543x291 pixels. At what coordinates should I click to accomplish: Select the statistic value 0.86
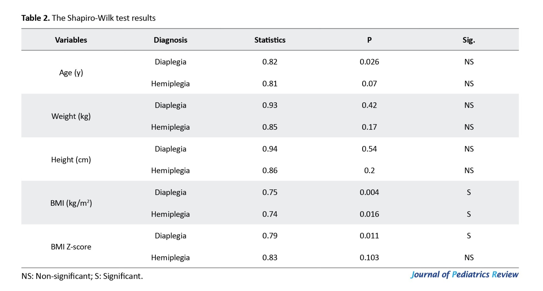270,170
